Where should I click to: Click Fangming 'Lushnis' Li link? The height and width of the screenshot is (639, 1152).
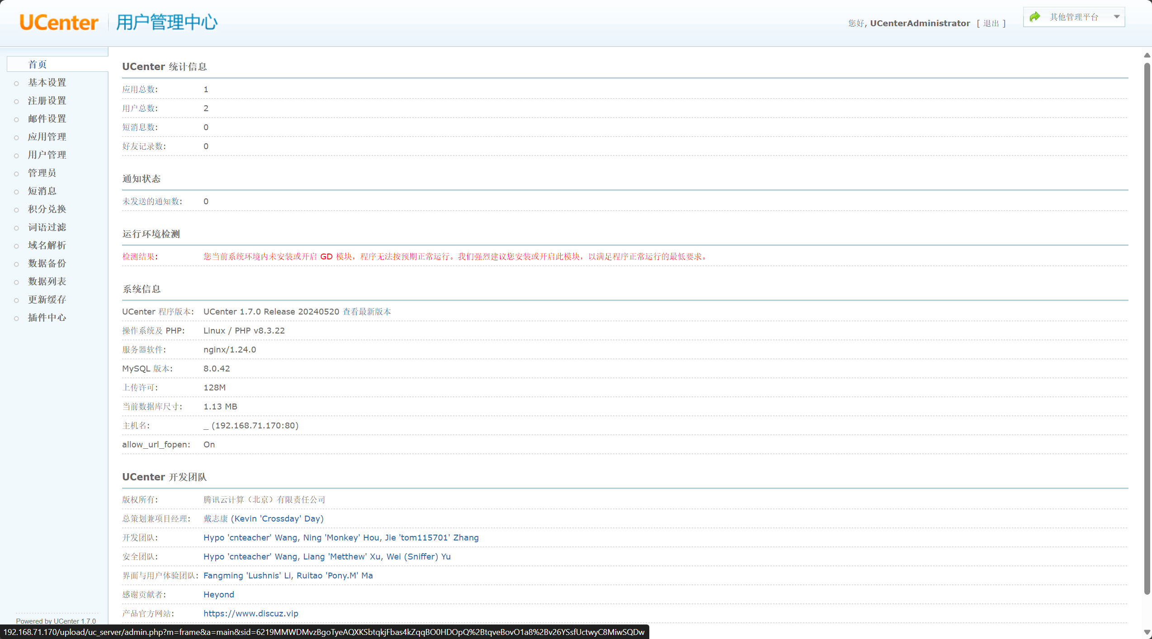247,576
